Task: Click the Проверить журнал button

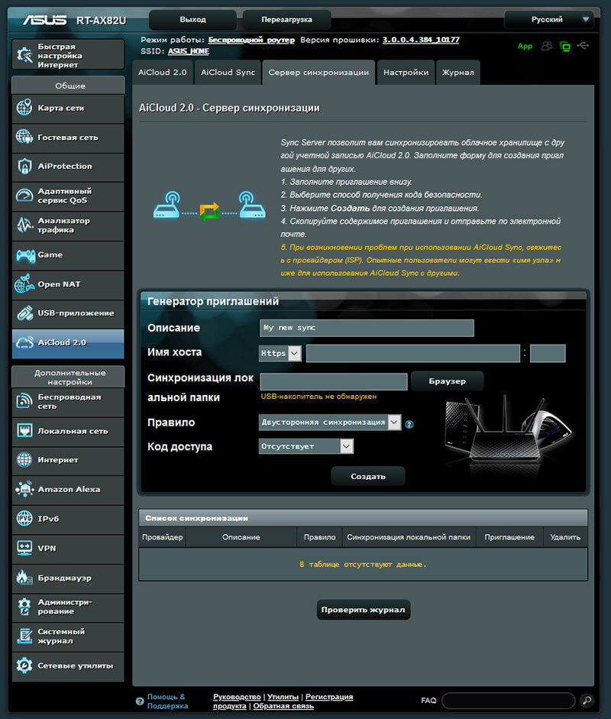Action: pyautogui.click(x=363, y=610)
